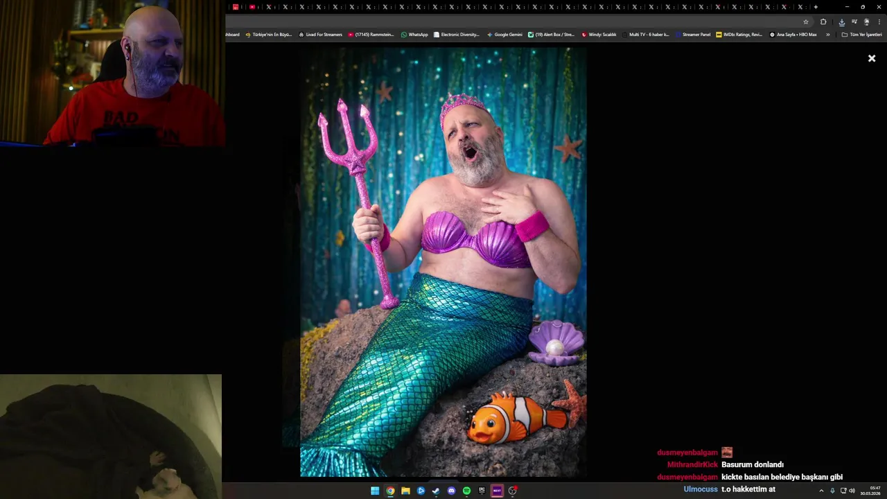Viewport: 887px width, 499px height.
Task: Open (19) Alert Box / Stre... bookmark
Action: click(x=552, y=34)
